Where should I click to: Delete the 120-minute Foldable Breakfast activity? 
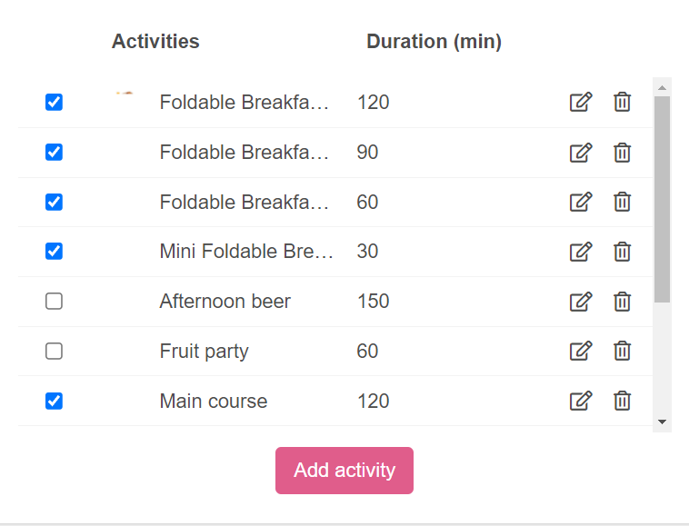(x=622, y=102)
